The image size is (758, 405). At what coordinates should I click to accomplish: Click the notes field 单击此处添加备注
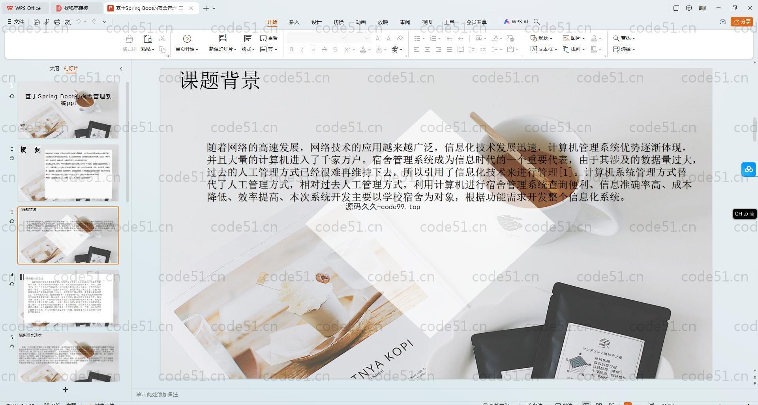[157, 394]
